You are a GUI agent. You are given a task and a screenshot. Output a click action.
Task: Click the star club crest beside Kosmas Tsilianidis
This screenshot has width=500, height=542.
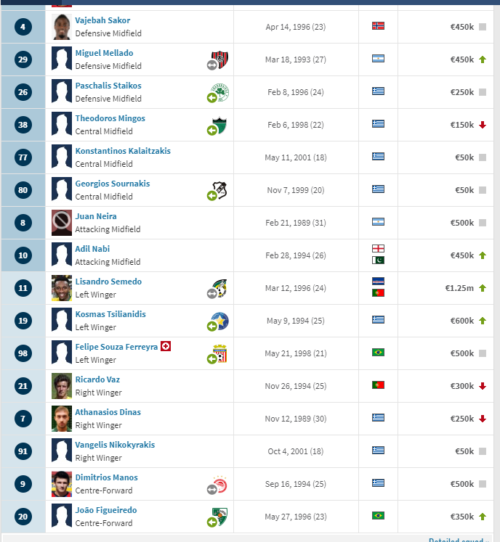[220, 321]
